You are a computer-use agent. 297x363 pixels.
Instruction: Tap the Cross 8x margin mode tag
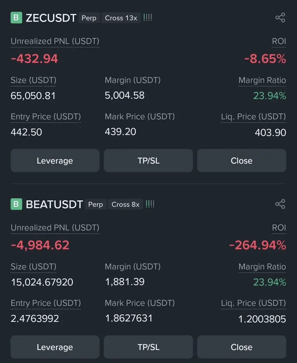[x=125, y=204]
